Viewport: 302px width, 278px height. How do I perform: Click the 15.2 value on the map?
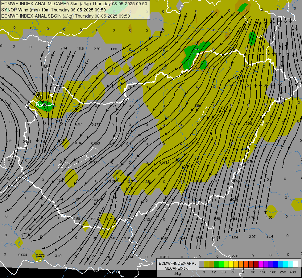60,181
